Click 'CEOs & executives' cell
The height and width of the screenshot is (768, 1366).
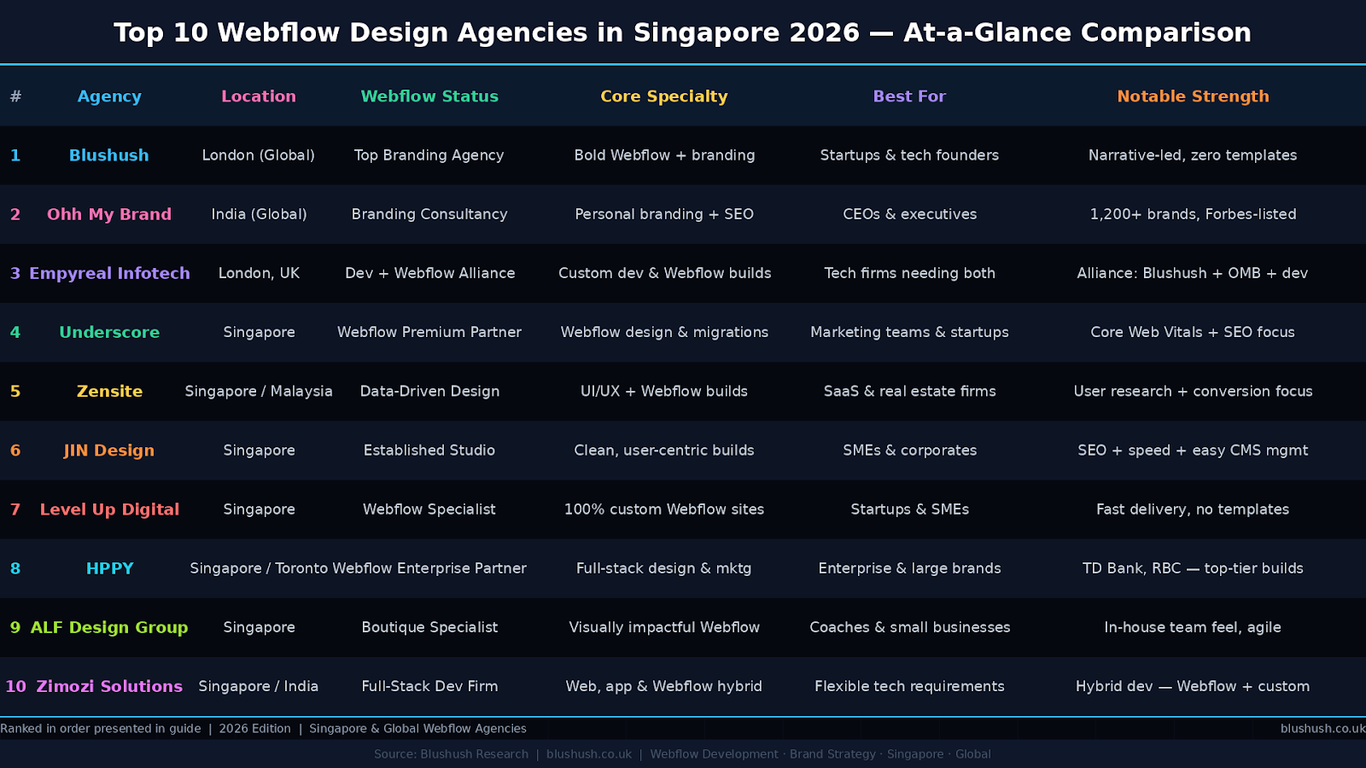(x=909, y=214)
